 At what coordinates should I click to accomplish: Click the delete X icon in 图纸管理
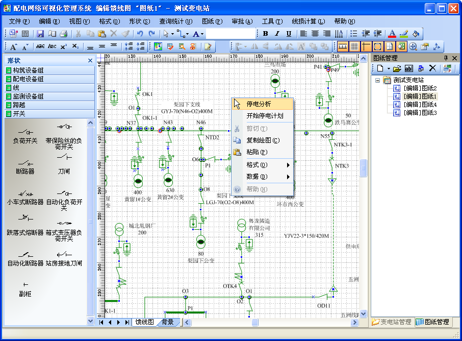pos(432,68)
